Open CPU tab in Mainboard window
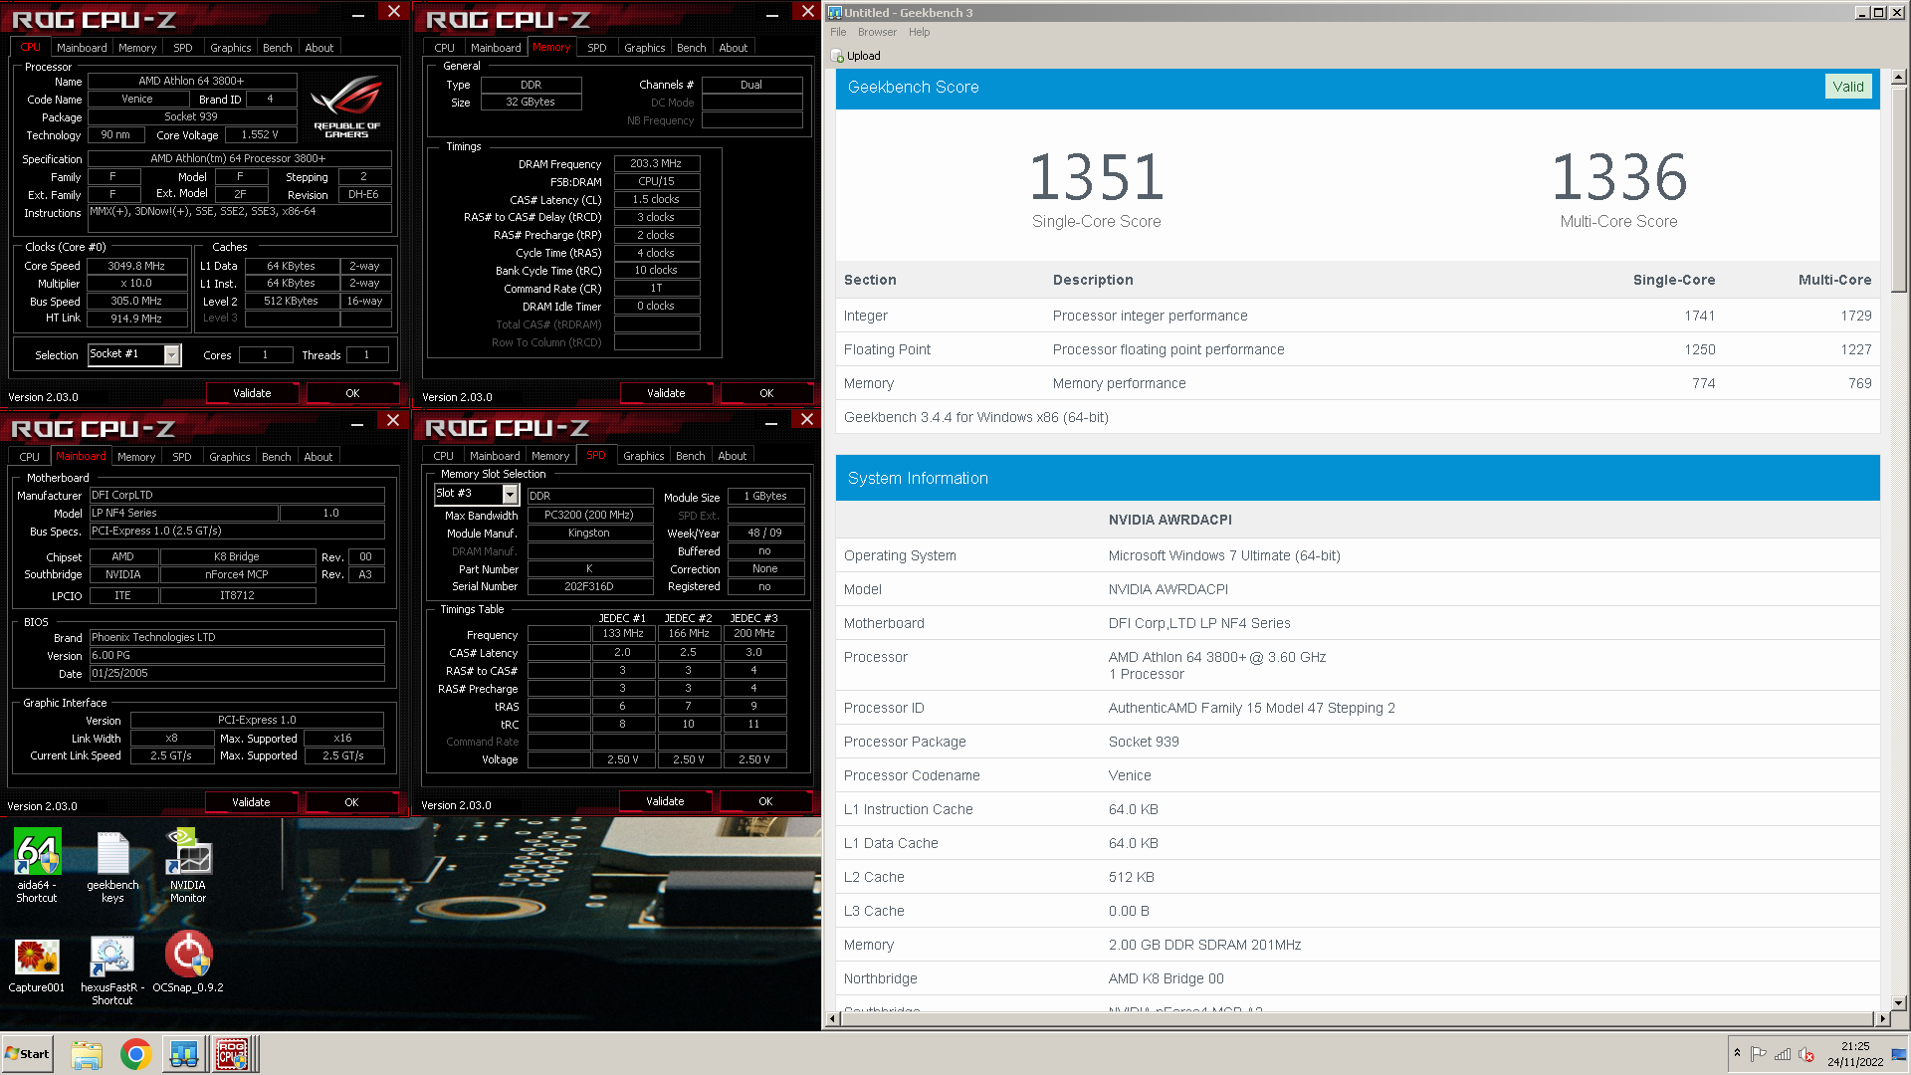Screen dimensions: 1911x1075 tap(30, 457)
